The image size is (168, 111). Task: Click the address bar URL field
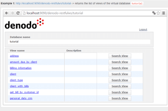click(x=91, y=13)
